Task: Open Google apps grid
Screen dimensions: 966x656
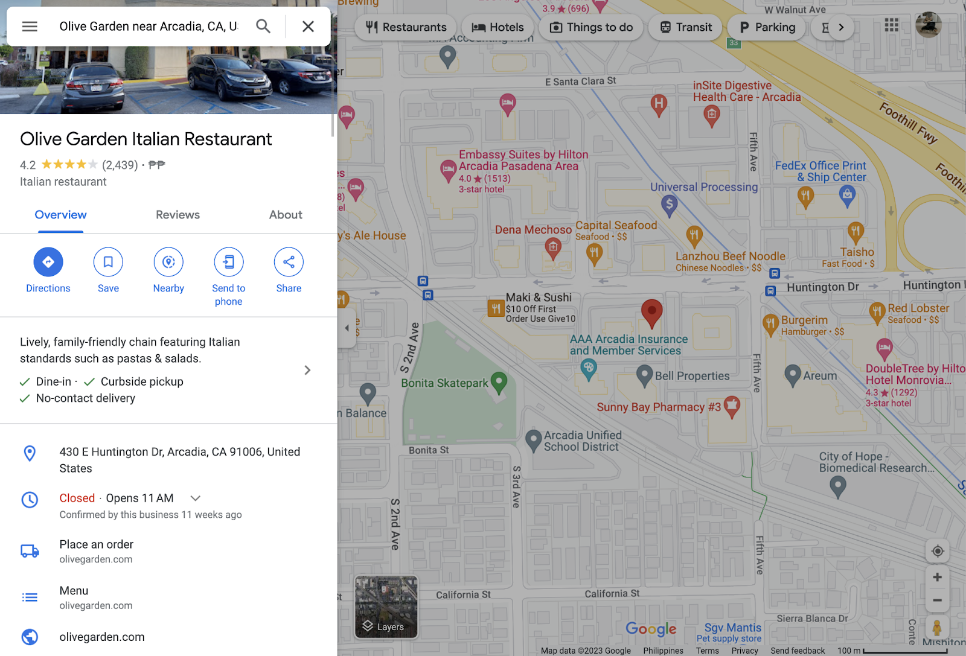Action: (892, 25)
